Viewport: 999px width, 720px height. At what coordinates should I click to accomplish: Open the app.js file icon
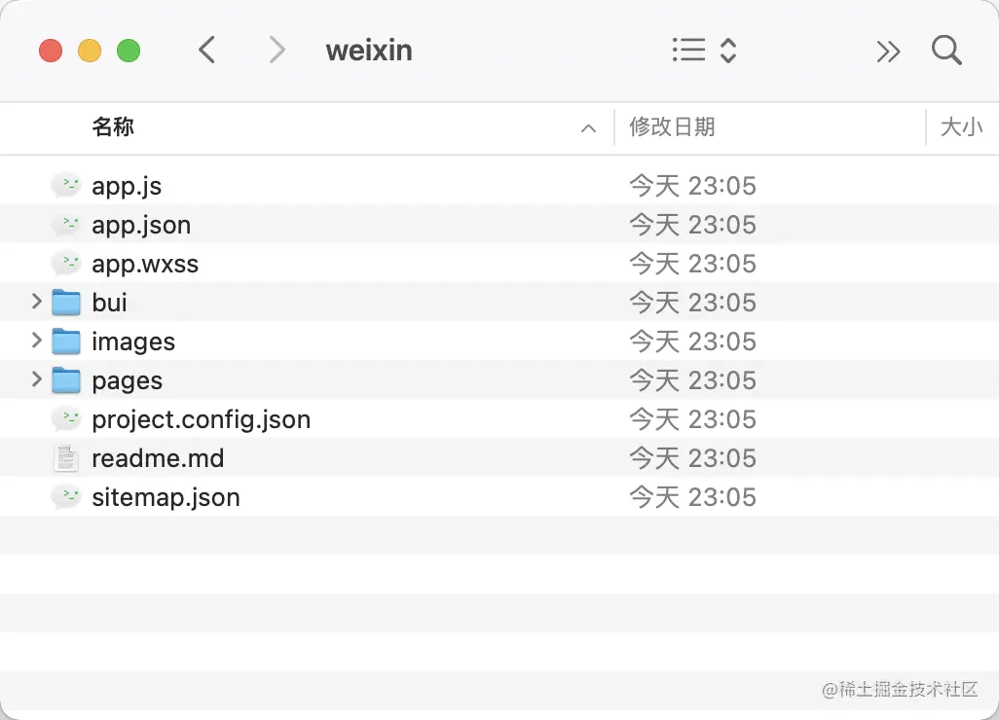coord(64,185)
